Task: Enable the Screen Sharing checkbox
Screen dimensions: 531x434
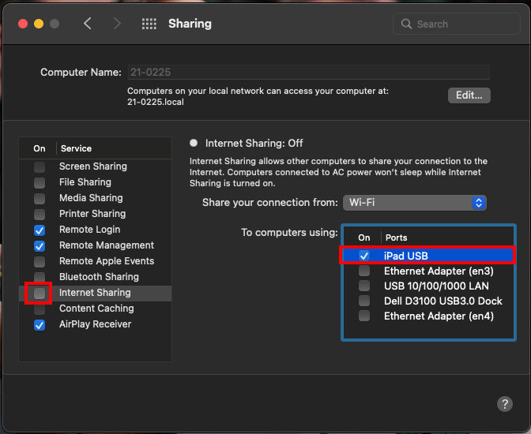Action: (40, 166)
